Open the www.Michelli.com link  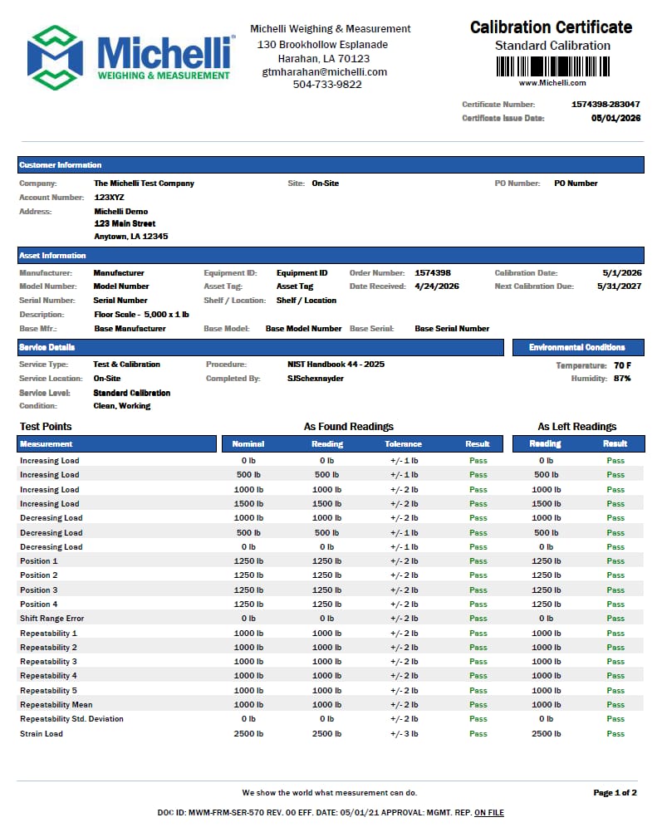[x=552, y=83]
